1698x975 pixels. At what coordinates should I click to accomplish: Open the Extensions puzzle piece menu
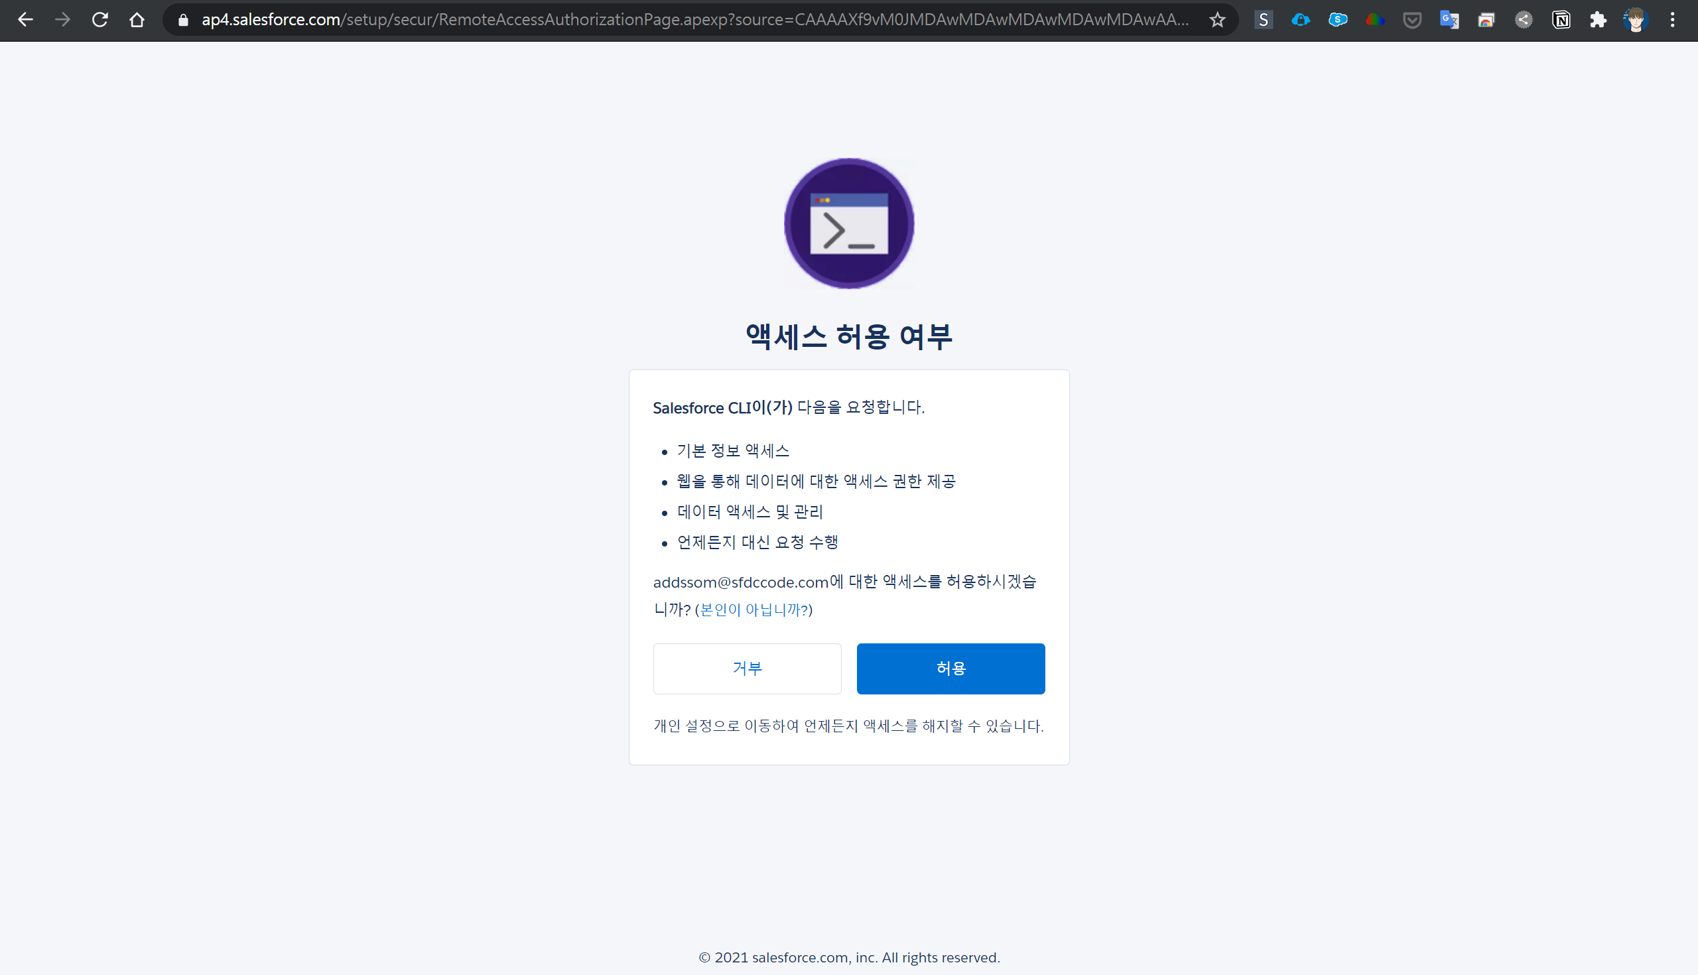[1599, 20]
